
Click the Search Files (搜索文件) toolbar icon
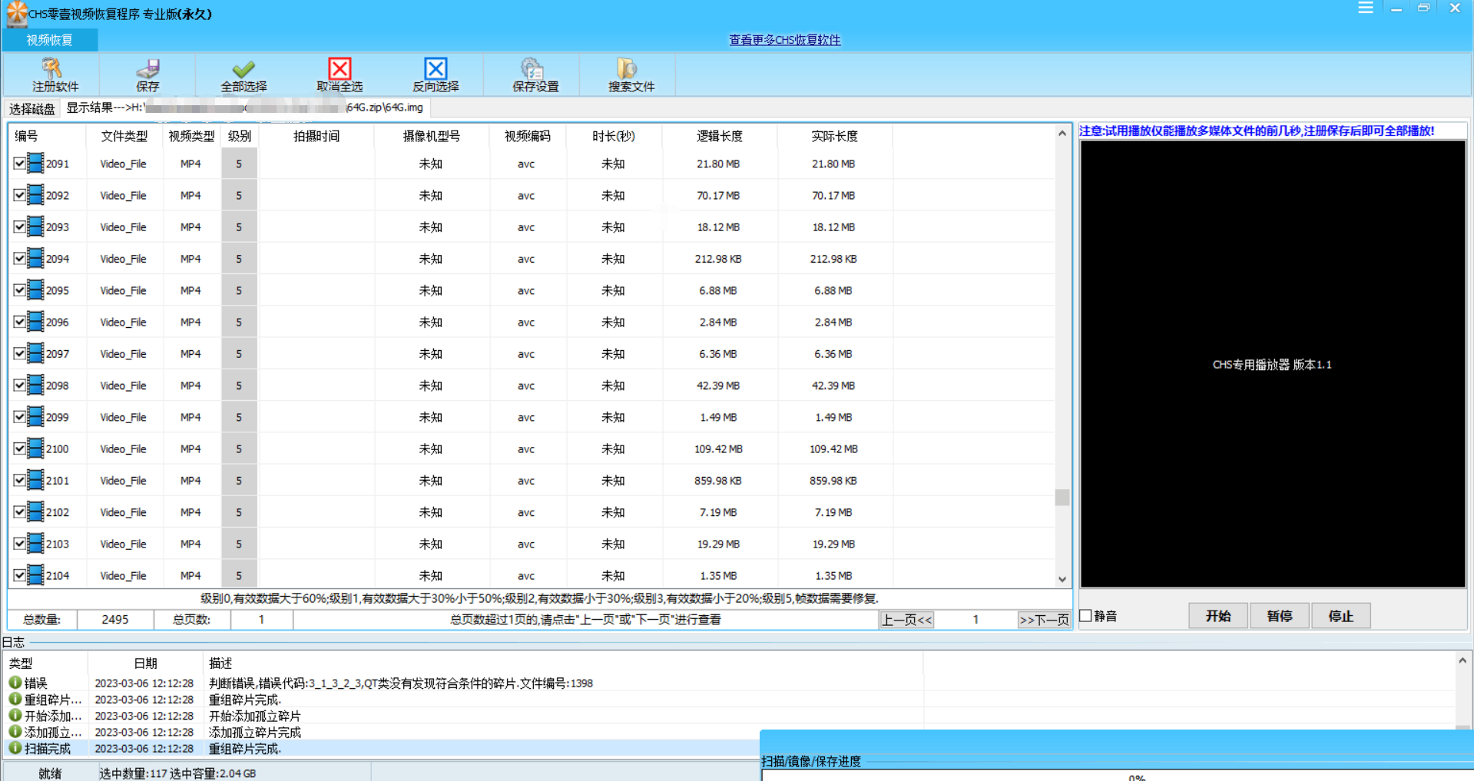coord(627,68)
